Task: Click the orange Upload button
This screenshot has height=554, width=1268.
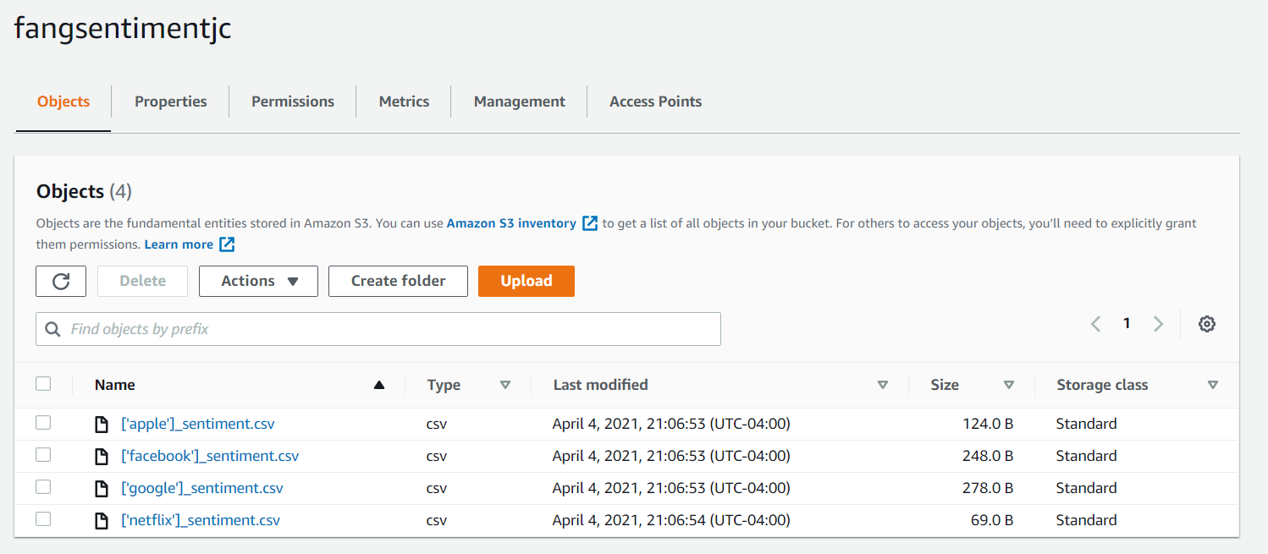Action: coord(526,281)
